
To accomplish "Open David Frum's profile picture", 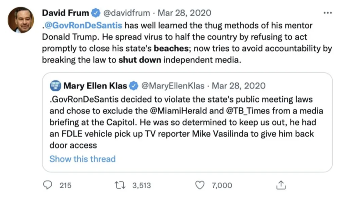I will point(21,20).
